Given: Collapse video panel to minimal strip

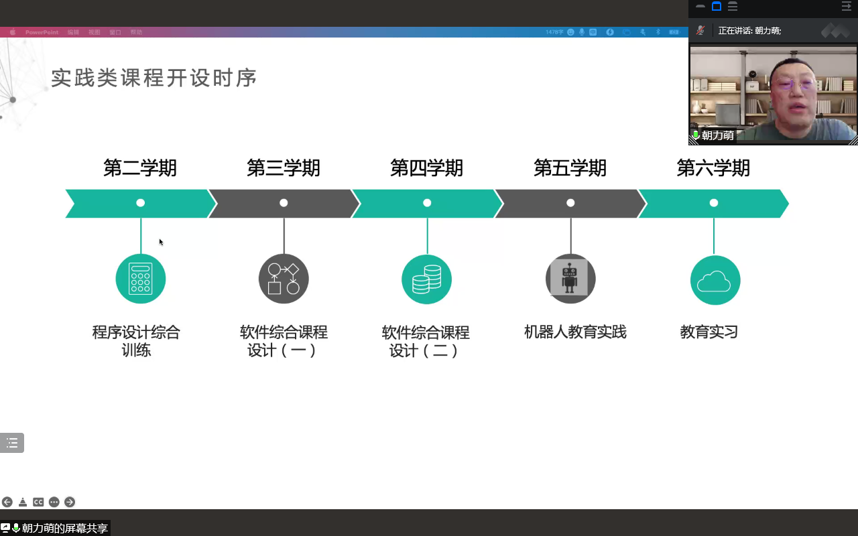Looking at the screenshot, I should click(x=700, y=7).
